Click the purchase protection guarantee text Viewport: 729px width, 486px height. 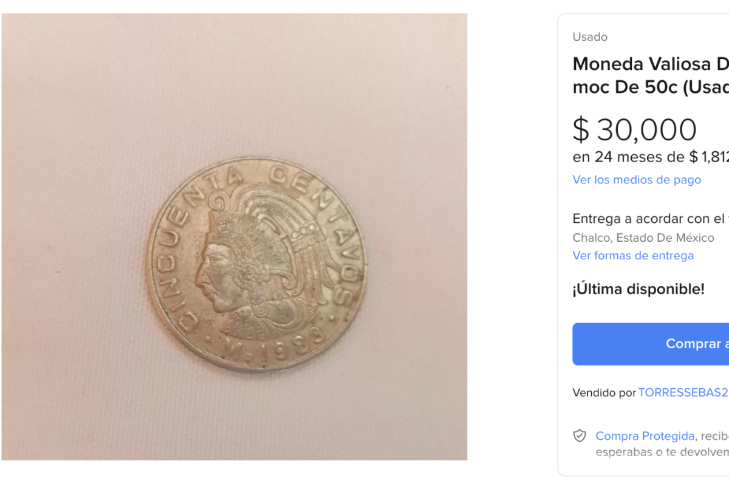click(662, 443)
